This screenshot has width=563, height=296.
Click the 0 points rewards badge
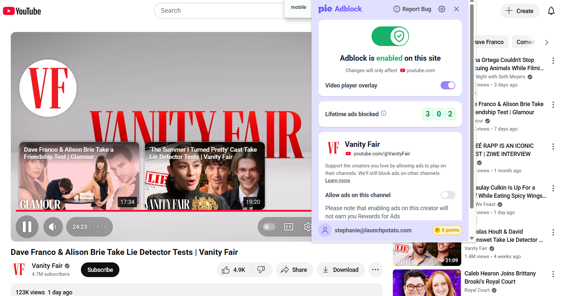click(x=447, y=230)
